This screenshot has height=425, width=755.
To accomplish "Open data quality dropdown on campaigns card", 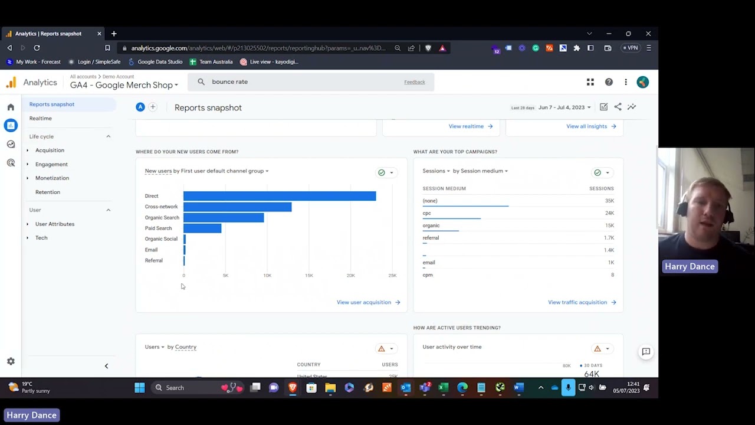I will [x=602, y=172].
